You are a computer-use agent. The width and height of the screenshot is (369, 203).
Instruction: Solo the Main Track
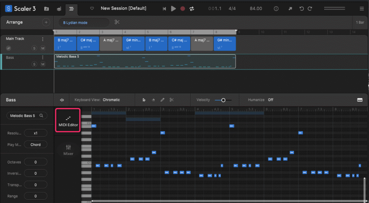34,48
